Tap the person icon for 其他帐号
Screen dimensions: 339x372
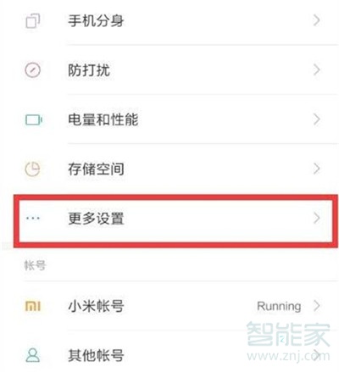pos(33,355)
